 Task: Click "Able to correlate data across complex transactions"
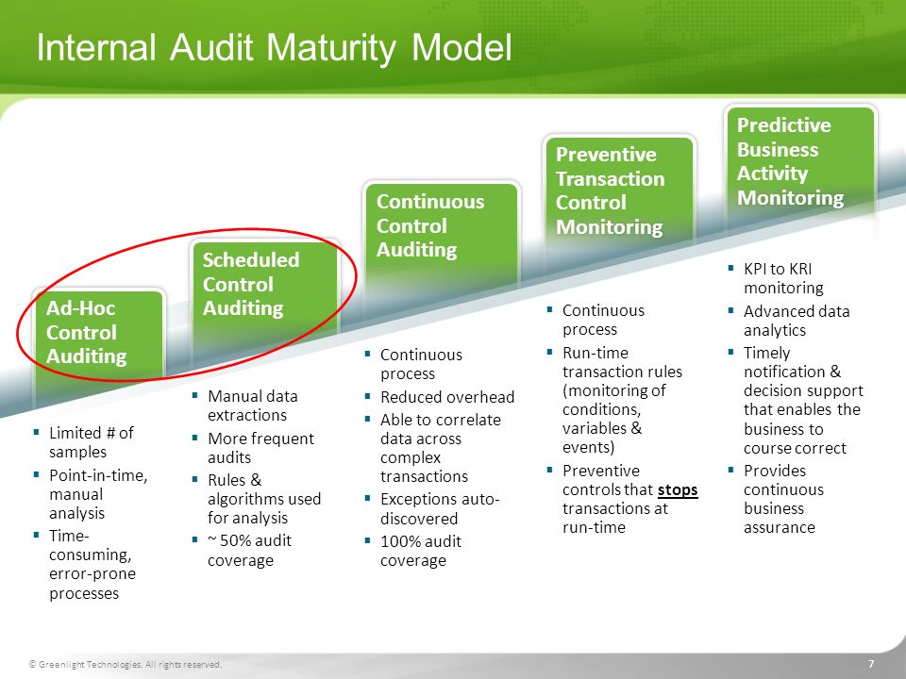pyautogui.click(x=441, y=448)
